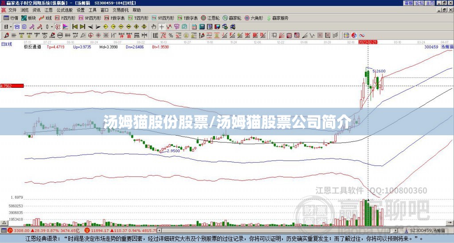Click the red-blue wave icon
This screenshot has height=243, width=454.
tap(362, 35)
